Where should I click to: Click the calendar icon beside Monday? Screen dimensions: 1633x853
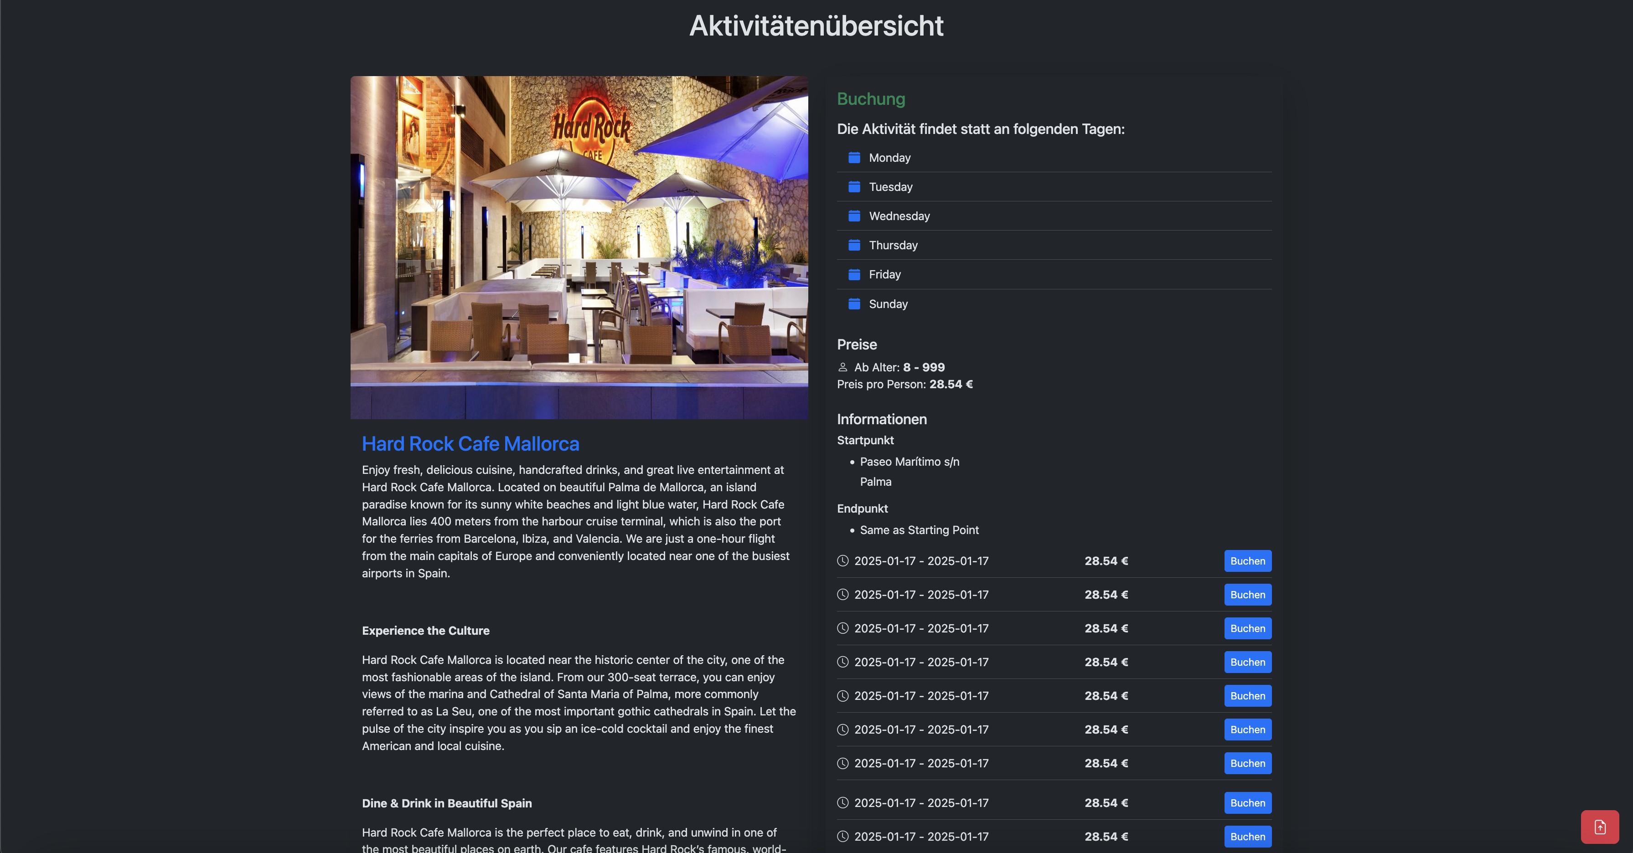pos(854,157)
